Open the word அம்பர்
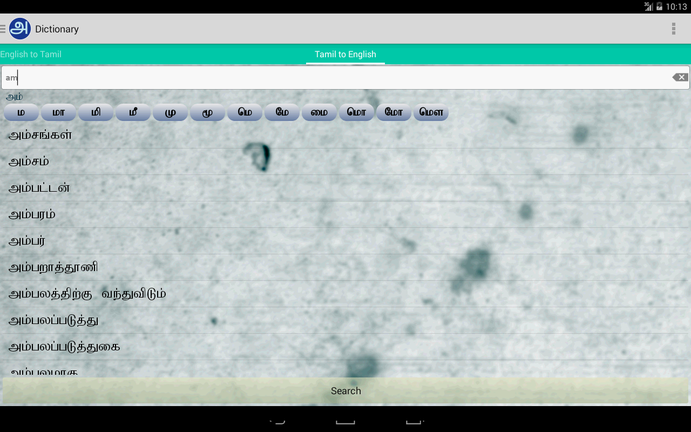Image resolution: width=691 pixels, height=432 pixels. pos(345,241)
